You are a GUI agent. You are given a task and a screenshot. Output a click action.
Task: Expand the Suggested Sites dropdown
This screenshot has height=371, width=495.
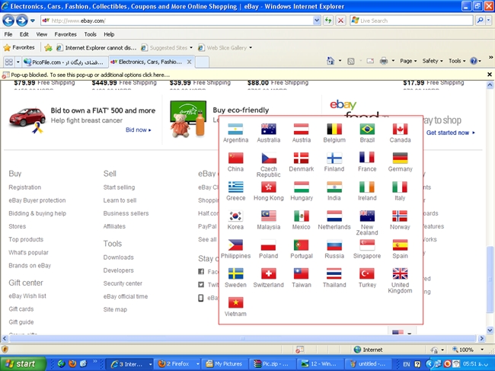point(191,48)
